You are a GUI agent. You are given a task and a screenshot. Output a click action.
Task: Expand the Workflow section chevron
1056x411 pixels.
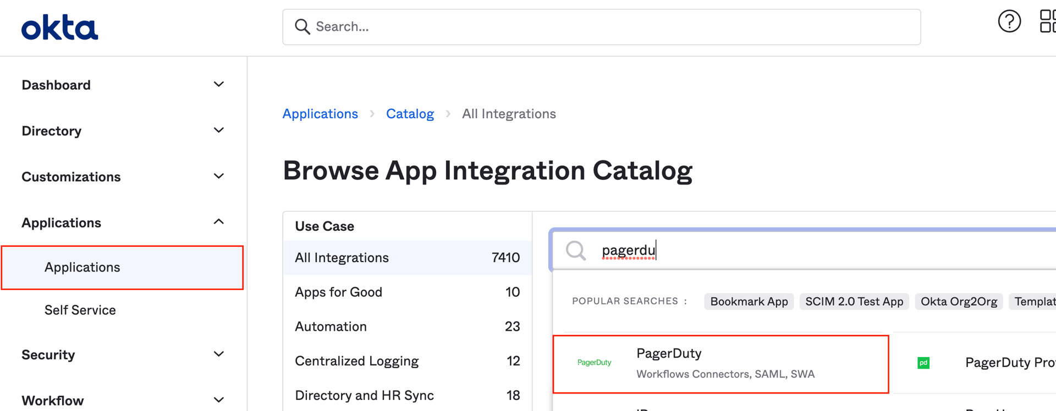tap(218, 400)
